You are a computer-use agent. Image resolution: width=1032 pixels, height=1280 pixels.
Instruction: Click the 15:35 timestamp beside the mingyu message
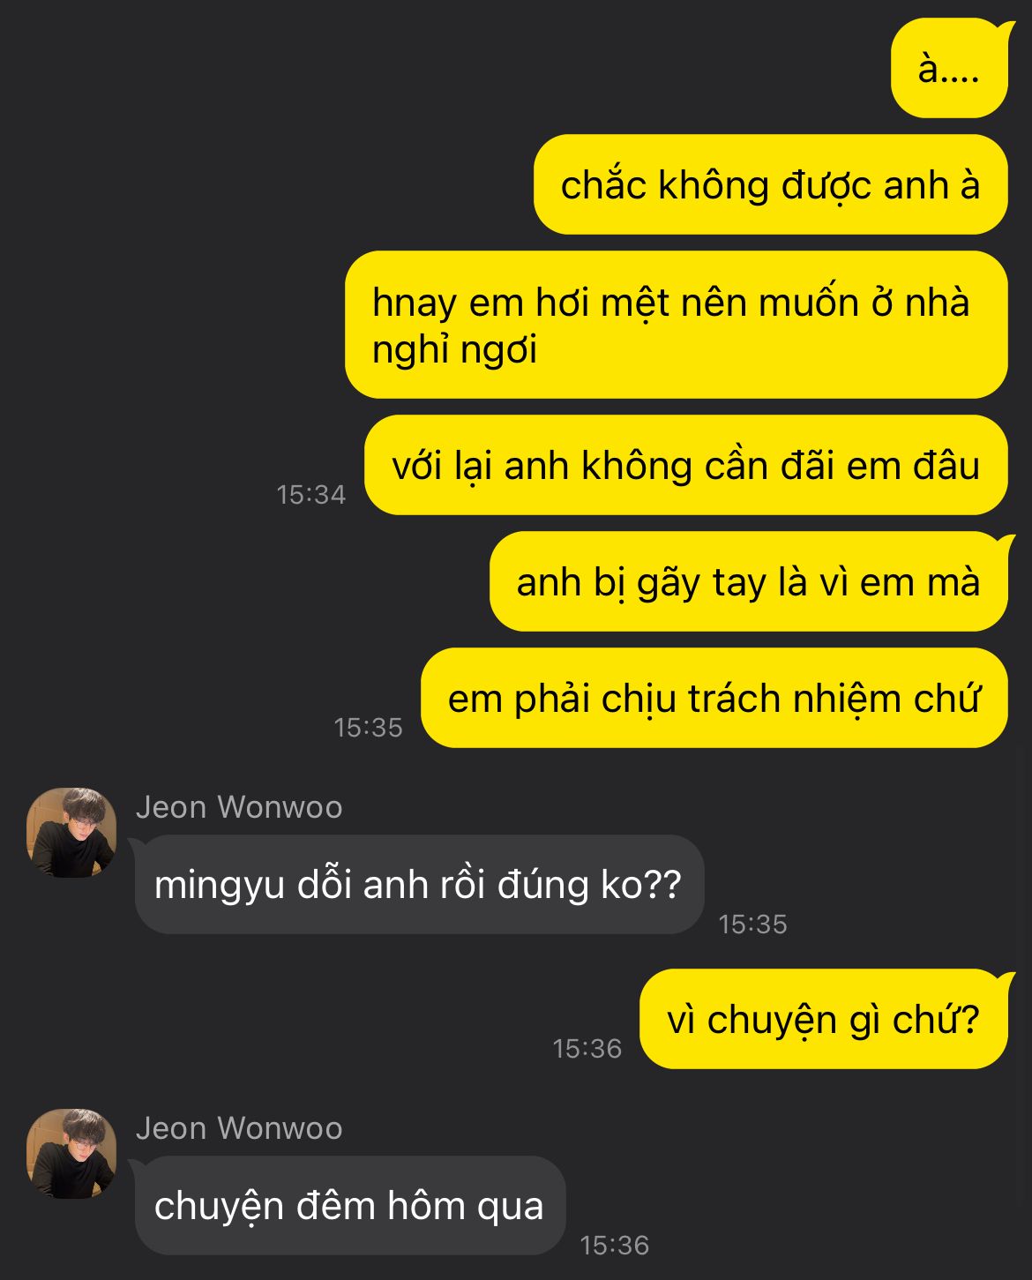753,924
